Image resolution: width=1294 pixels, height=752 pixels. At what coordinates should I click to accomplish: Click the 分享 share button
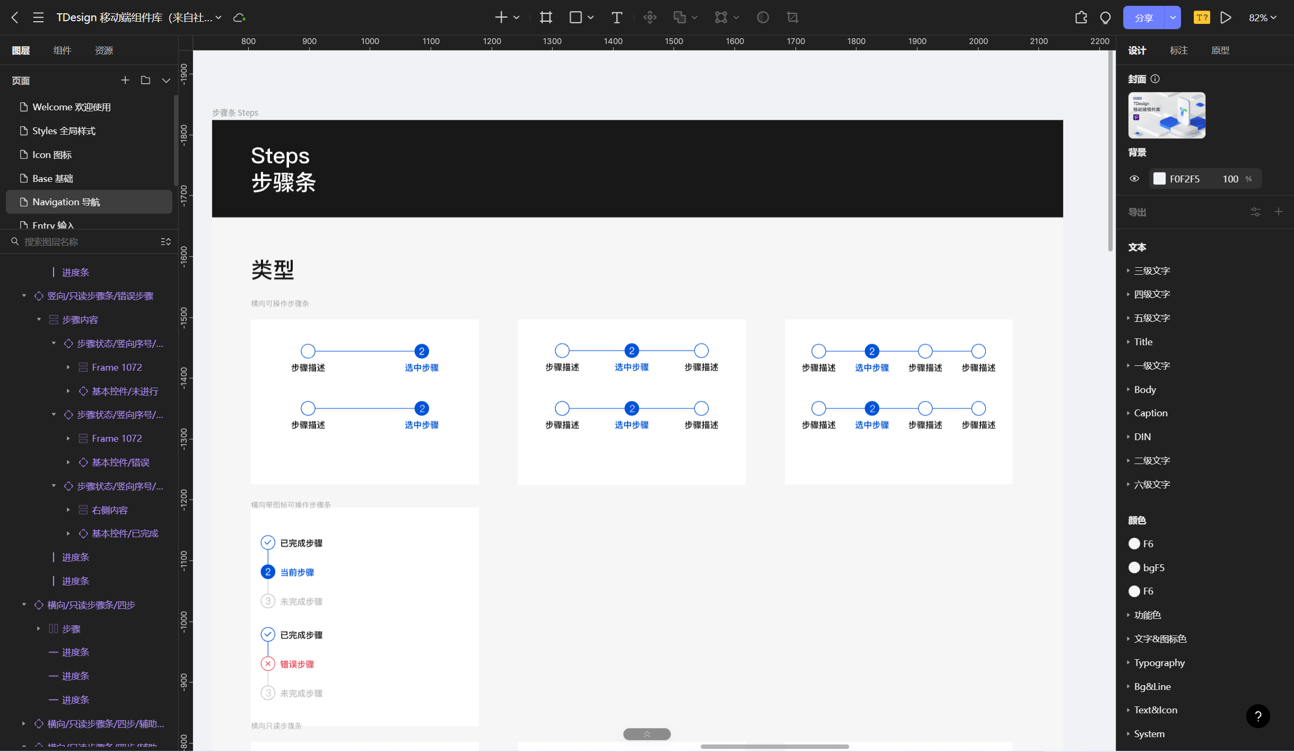[x=1144, y=18]
